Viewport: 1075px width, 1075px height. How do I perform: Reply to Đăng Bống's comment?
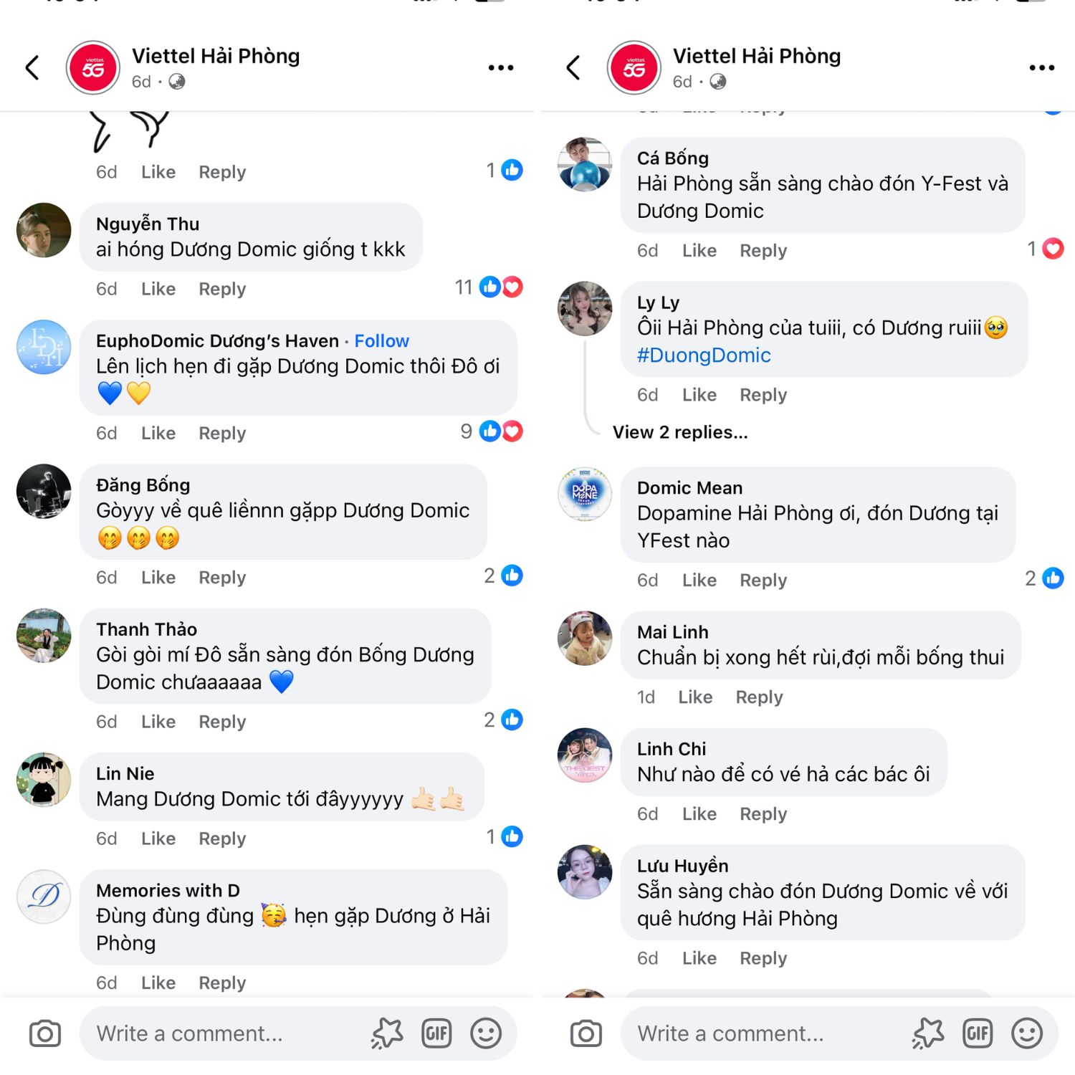(222, 578)
